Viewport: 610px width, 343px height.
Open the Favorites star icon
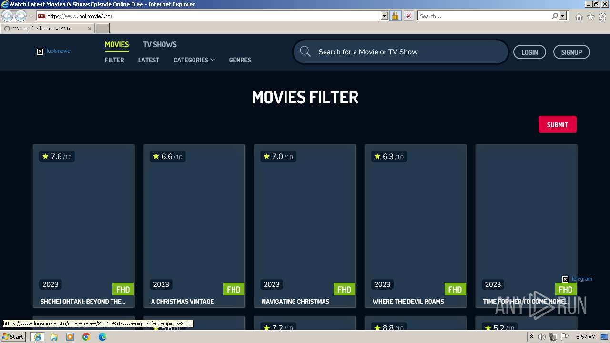pos(590,17)
